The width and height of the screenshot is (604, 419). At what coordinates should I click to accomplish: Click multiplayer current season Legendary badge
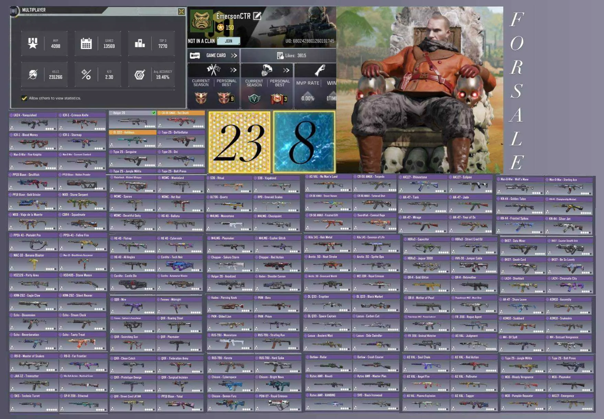[201, 98]
